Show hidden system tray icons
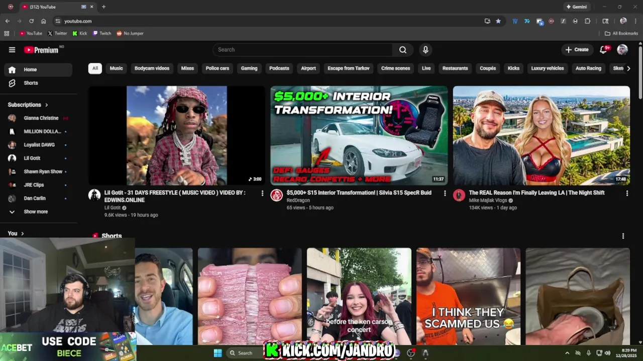 click(x=567, y=353)
